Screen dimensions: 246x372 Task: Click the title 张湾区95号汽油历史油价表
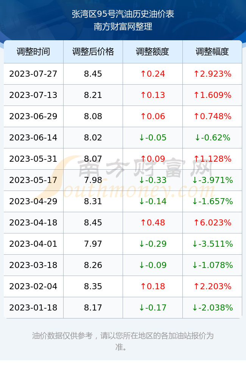coord(123,14)
